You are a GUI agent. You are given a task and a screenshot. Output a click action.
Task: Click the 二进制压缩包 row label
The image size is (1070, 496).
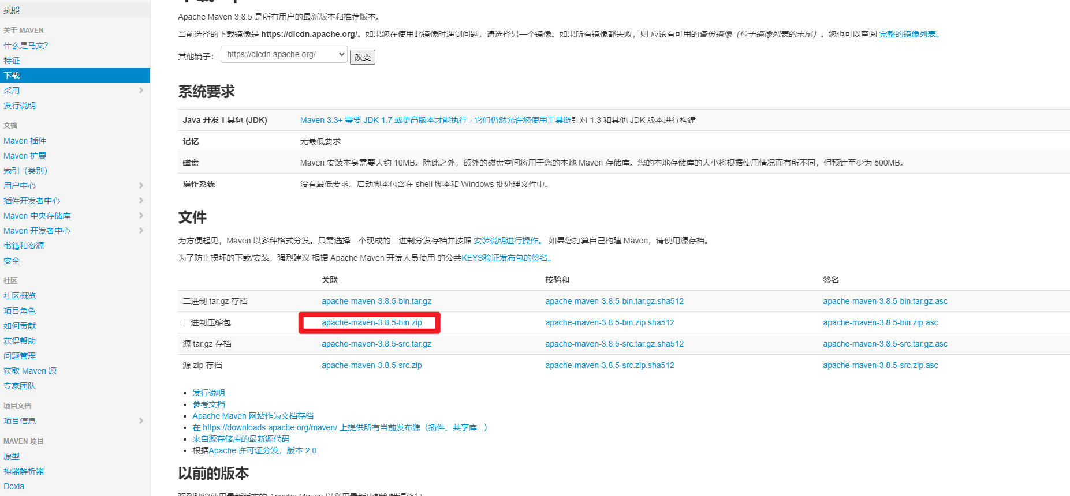(x=207, y=322)
